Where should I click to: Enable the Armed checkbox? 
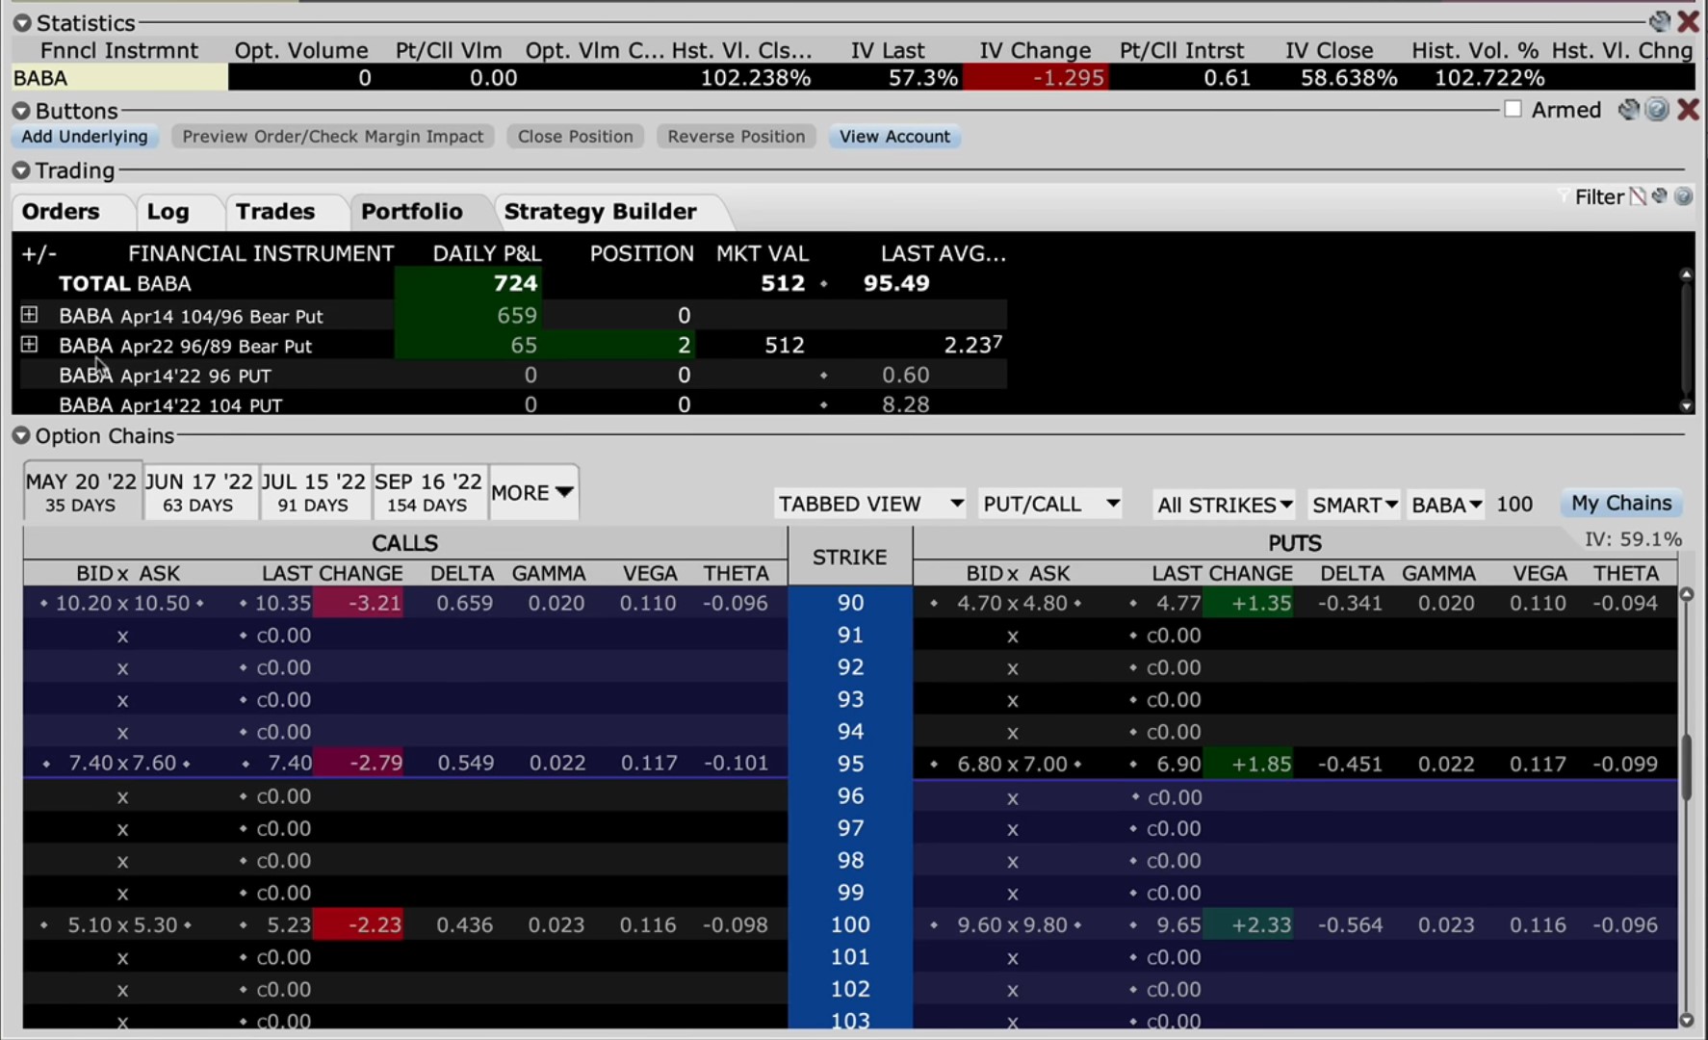pyautogui.click(x=1514, y=110)
